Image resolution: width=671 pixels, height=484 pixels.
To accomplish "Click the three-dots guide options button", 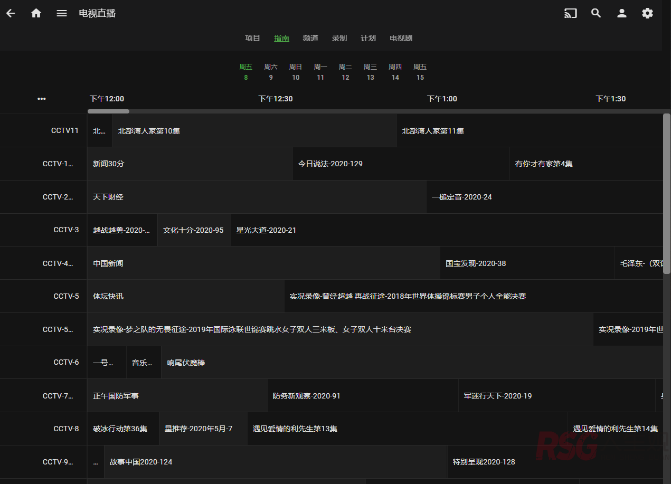I will (x=42, y=99).
